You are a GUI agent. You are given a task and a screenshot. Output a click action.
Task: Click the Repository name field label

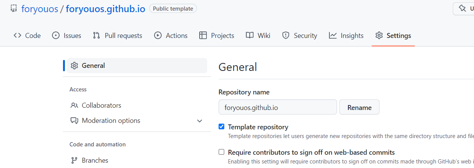pos(244,92)
